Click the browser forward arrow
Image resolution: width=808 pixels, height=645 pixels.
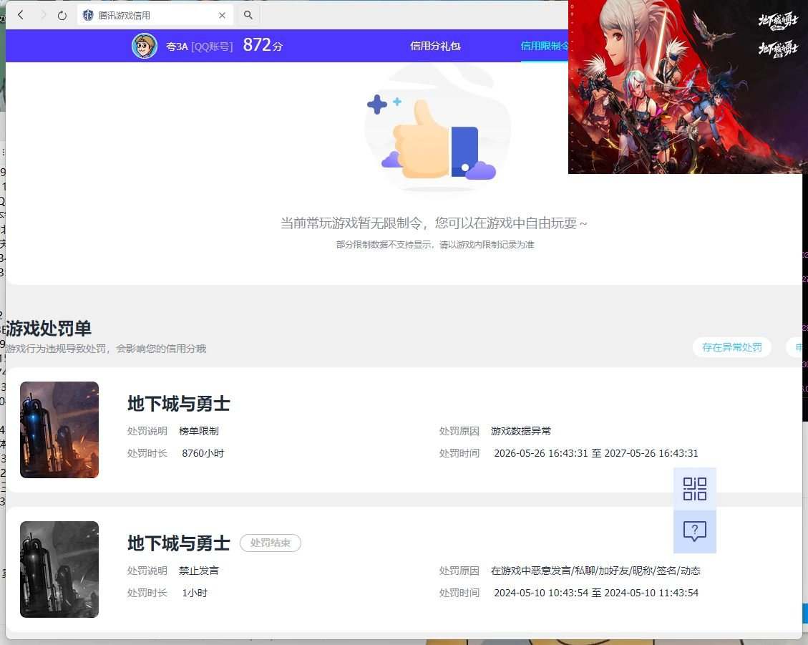[43, 15]
